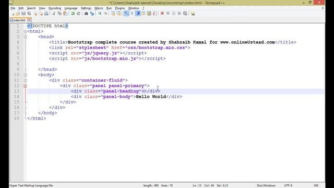Image resolution: width=334 pixels, height=188 pixels.
Task: Open the Document Map toolbar icon
Action: [149, 14]
